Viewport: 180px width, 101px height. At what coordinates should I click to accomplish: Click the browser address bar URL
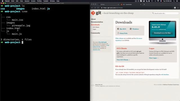113,8
